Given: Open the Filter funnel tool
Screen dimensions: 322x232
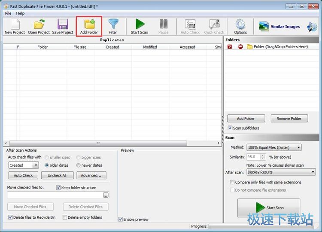Looking at the screenshot, I should 113,26.
